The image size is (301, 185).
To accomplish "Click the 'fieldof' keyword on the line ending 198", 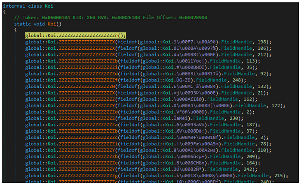I will (127, 42).
